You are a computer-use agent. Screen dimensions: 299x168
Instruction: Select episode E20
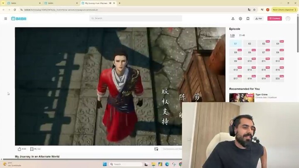278,78
